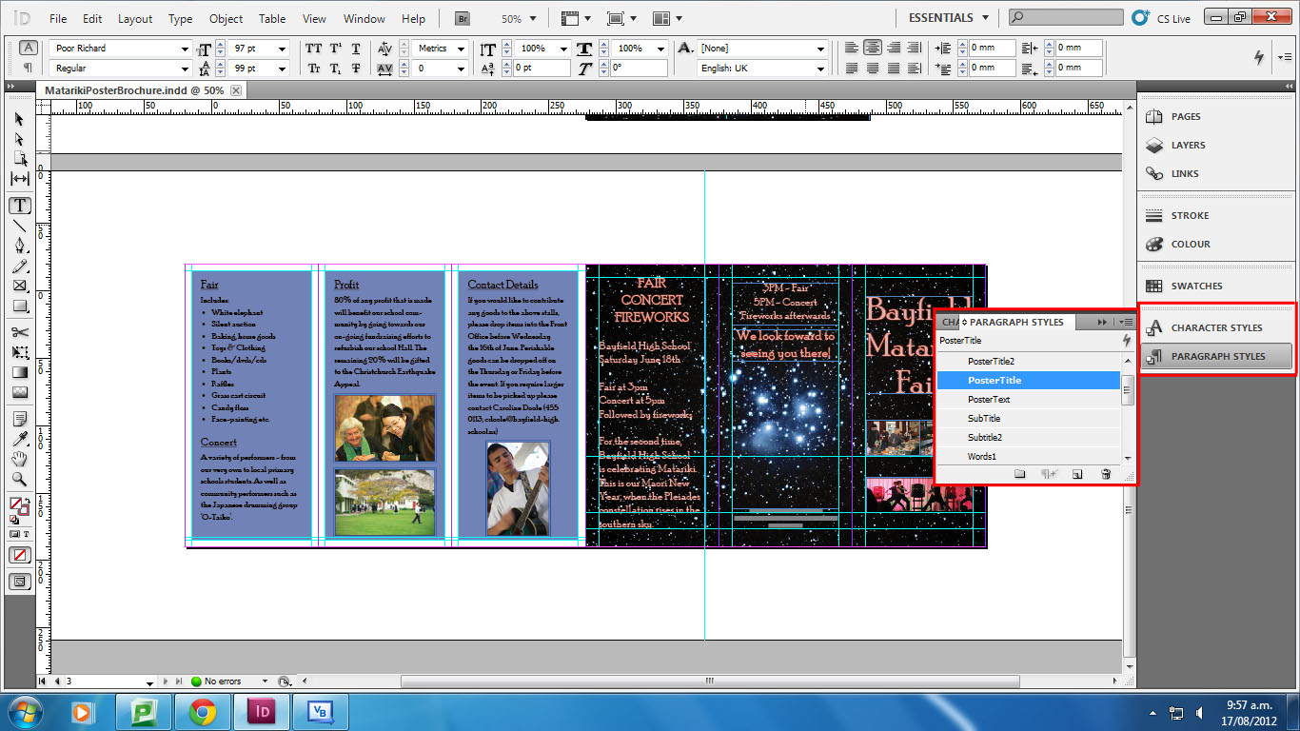Click the search field in application bar
The height and width of the screenshot is (731, 1300).
(x=1066, y=17)
